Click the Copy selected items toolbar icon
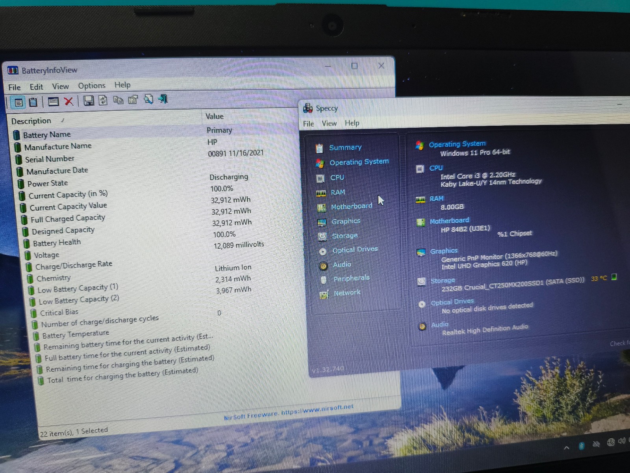This screenshot has width=630, height=473. coord(118,100)
